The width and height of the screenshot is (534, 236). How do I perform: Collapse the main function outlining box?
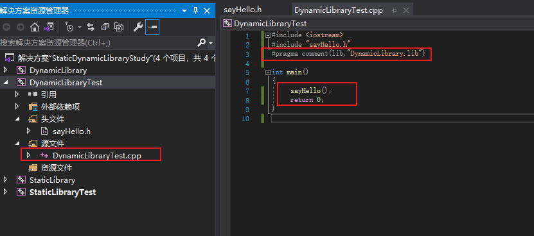point(268,72)
